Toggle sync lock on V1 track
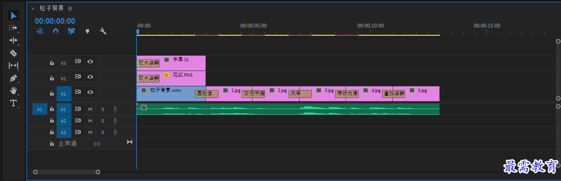This screenshot has height=181, width=561. (x=78, y=92)
